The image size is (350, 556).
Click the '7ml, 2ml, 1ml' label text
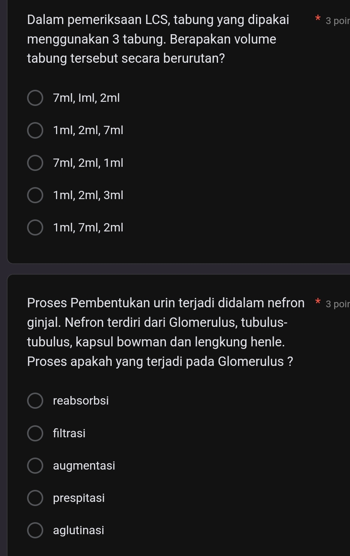[x=88, y=163]
